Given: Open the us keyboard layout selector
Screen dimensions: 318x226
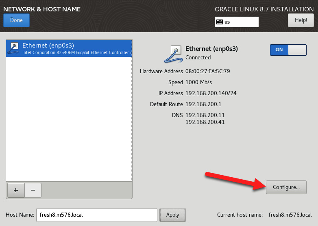Looking at the screenshot, I should [x=237, y=22].
